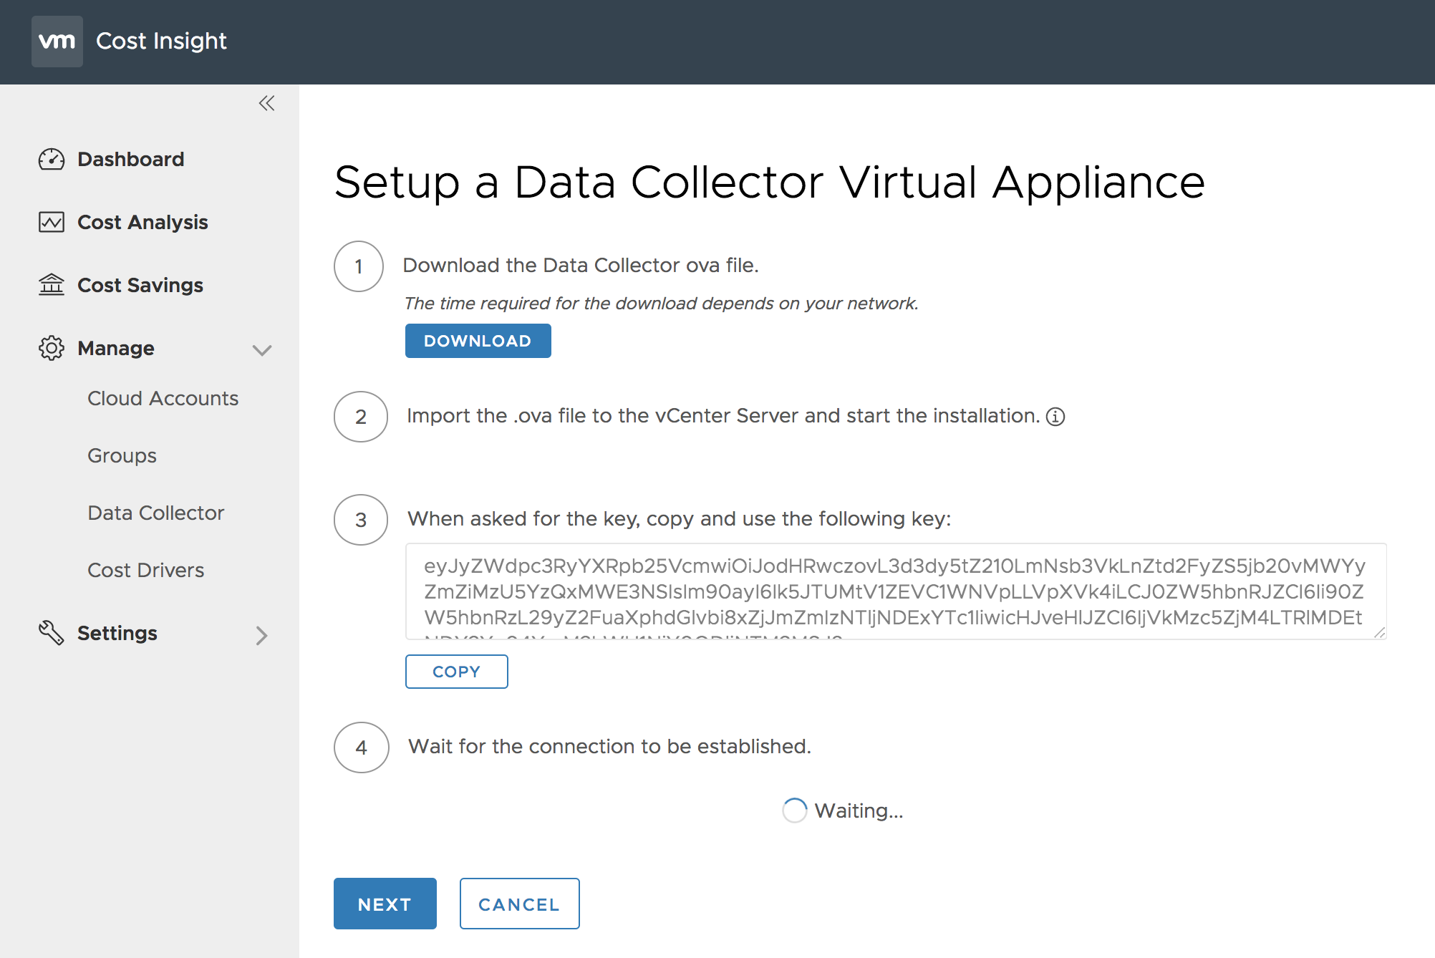Click the Cost Analysis chart icon

pos(52,222)
